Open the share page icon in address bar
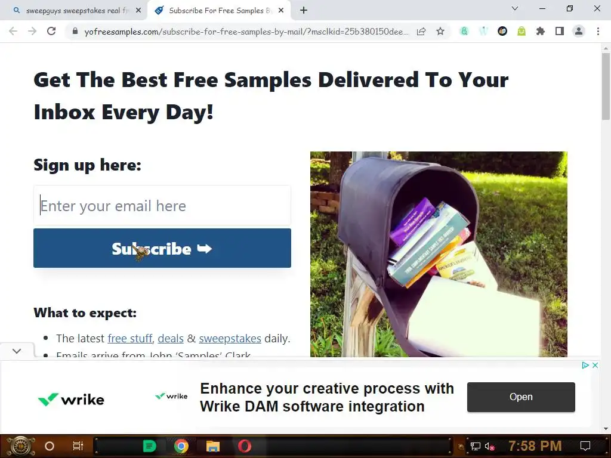The width and height of the screenshot is (611, 458). click(421, 31)
